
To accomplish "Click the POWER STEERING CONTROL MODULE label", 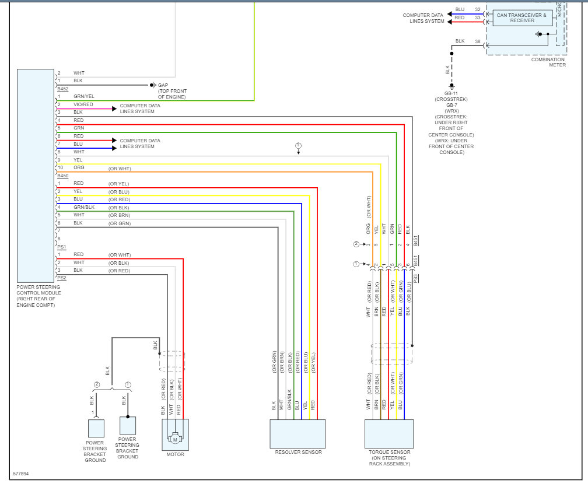I will (38, 296).
